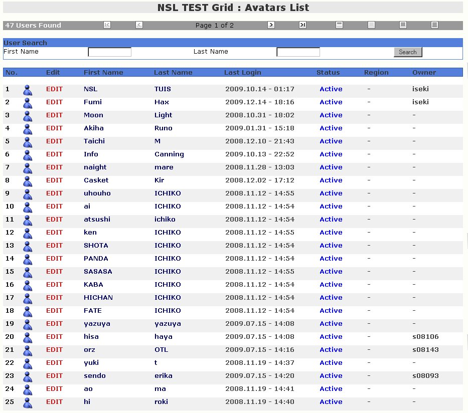Go to the next page arrow
This screenshot has width=468, height=413.
point(271,25)
